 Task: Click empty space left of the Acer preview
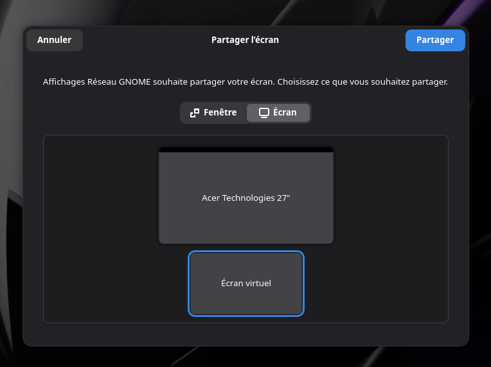100,196
